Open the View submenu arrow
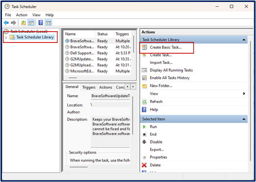Screen dimensions: 256x182 click(244, 94)
